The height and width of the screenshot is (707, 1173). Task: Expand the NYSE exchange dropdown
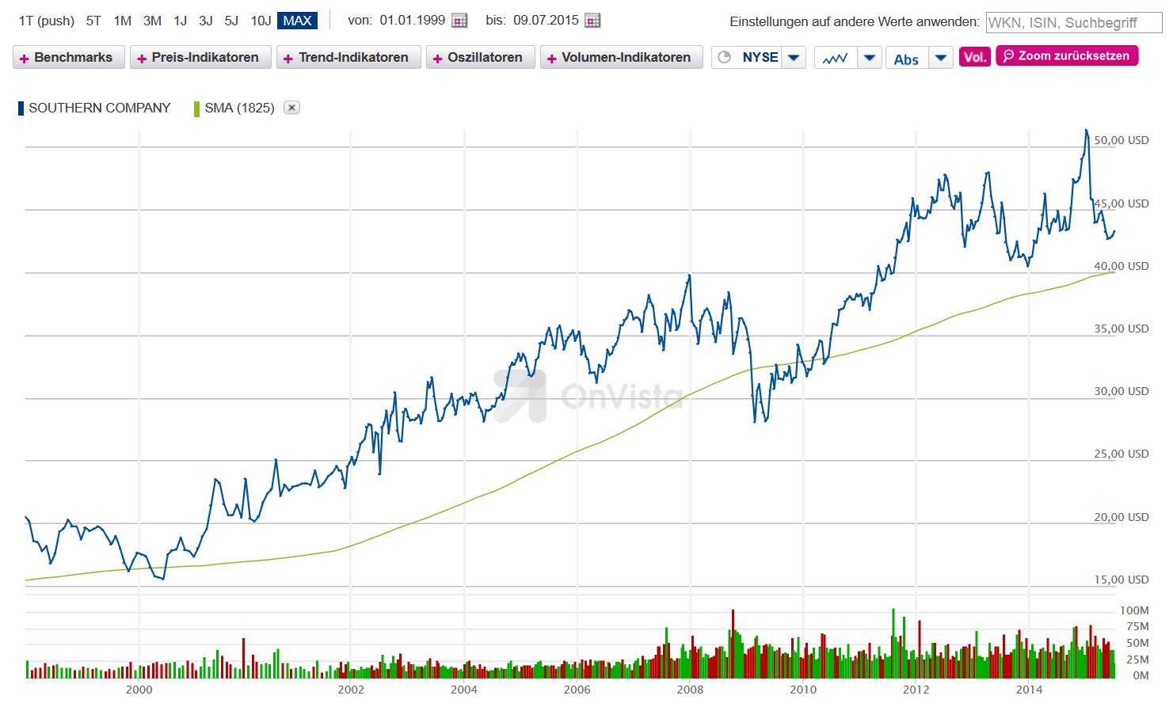(794, 58)
